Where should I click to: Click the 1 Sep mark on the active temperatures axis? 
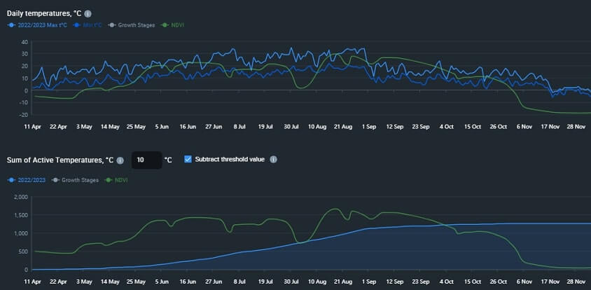(368, 282)
